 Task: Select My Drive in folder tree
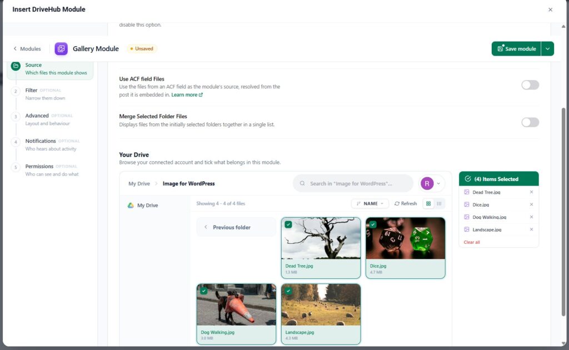pyautogui.click(x=147, y=206)
